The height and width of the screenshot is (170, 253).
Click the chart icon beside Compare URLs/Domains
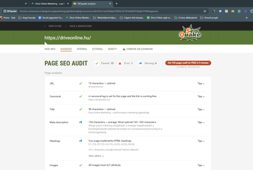124,49
